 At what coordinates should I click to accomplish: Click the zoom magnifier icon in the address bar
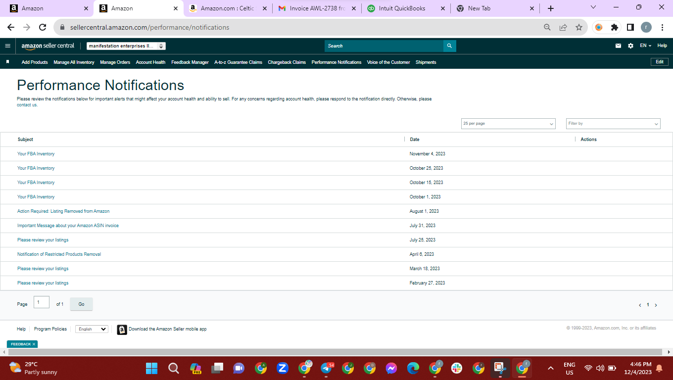(547, 28)
